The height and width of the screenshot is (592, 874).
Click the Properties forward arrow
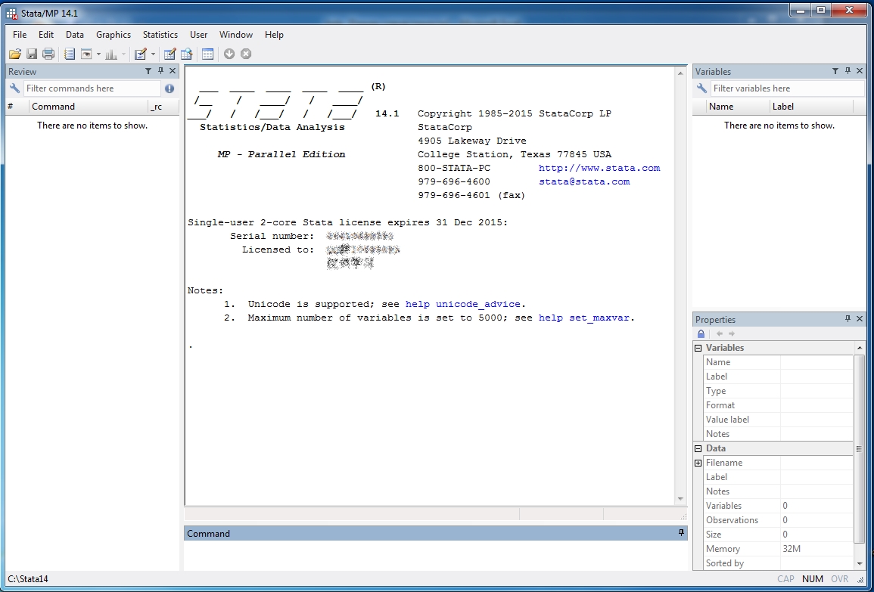point(731,333)
